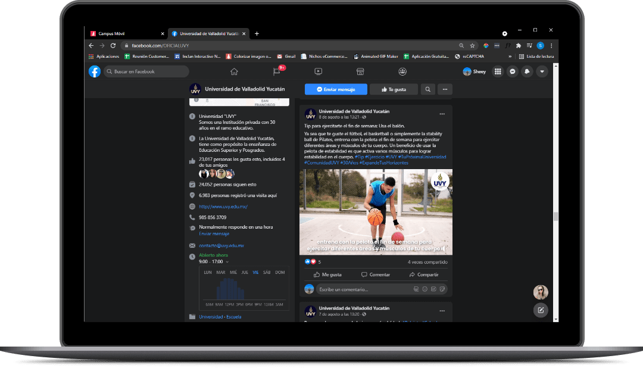Open the Universidad category link

pyautogui.click(x=211, y=317)
